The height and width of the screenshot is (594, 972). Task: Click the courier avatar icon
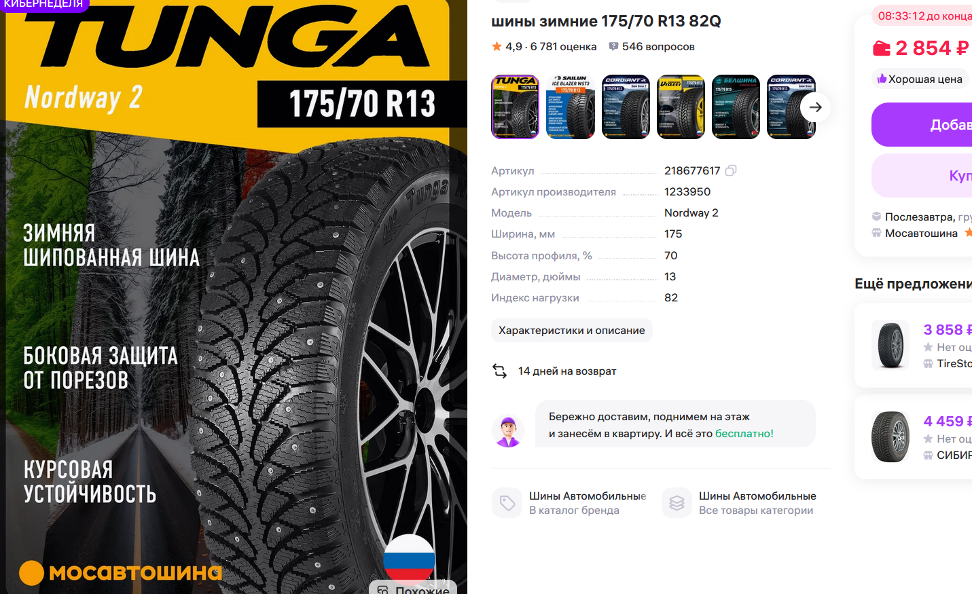507,431
